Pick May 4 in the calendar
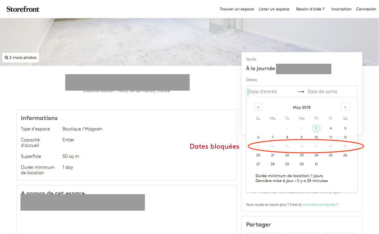The width and height of the screenshot is (379, 234). (331, 128)
